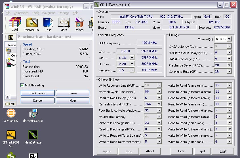The height and width of the screenshot is (158, 240).
Task: Select the parent folder '..' entry icon
Action: (9, 50)
